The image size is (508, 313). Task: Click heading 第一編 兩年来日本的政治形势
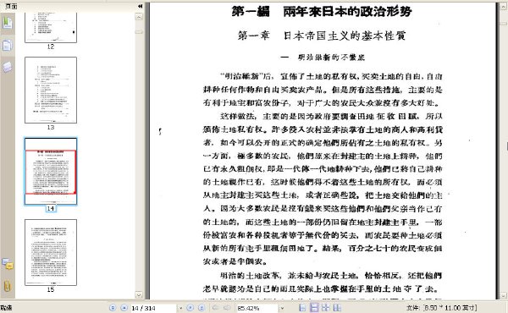click(322, 12)
